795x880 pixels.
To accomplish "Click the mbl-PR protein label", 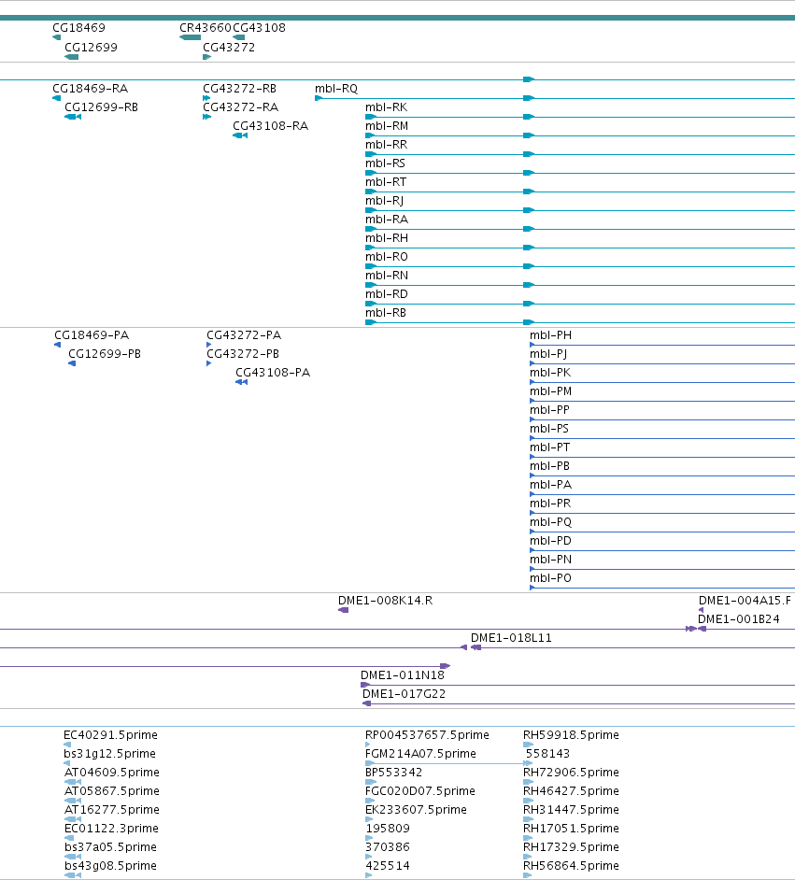I will pyautogui.click(x=550, y=504).
